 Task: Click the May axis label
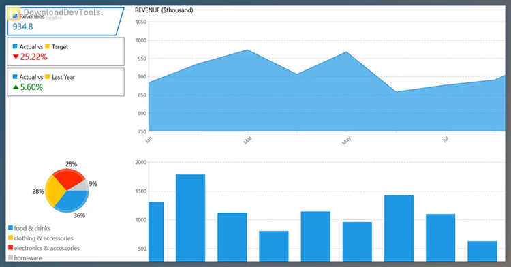346,140
